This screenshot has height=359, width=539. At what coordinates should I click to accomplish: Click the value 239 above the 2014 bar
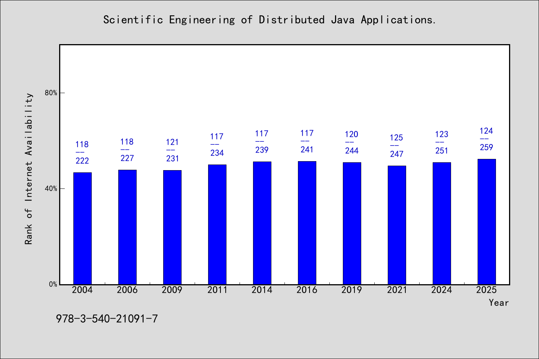(262, 150)
